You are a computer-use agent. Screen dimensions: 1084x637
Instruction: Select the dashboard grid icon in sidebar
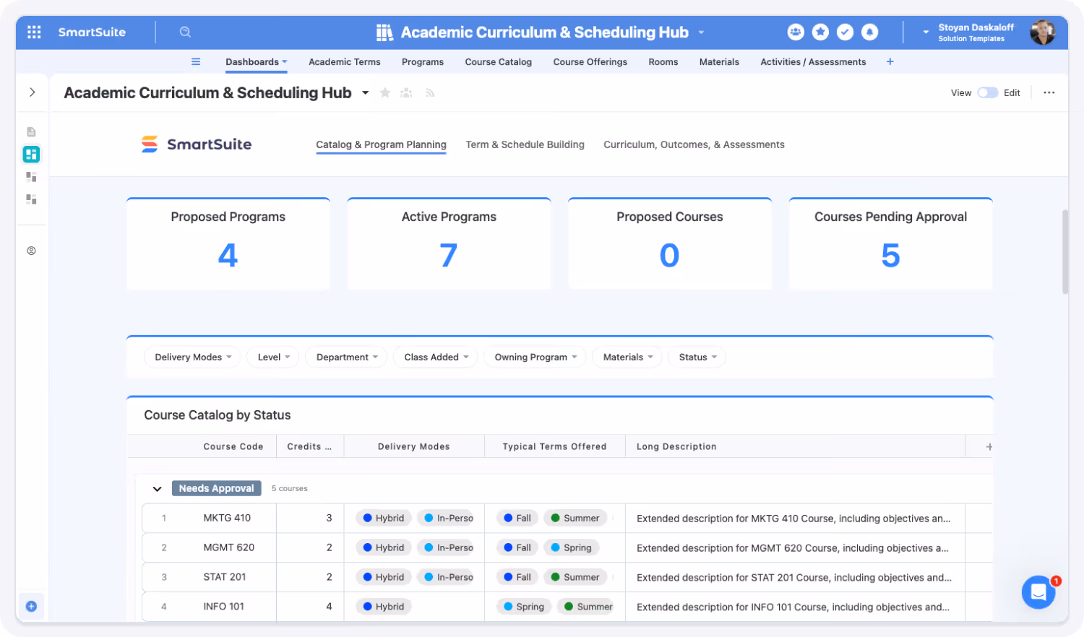31,154
